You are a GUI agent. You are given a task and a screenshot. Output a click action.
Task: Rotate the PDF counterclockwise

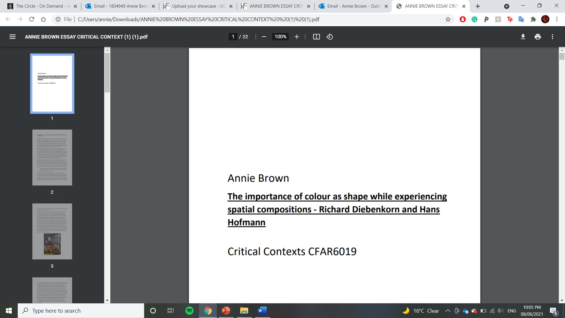(329, 37)
